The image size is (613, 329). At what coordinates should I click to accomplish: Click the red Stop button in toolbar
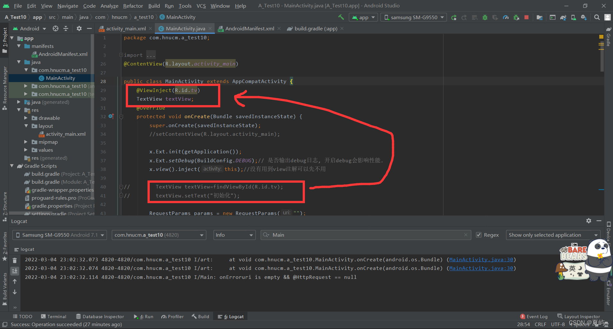point(526,17)
